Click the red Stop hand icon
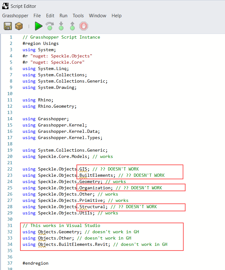 [84, 26]
